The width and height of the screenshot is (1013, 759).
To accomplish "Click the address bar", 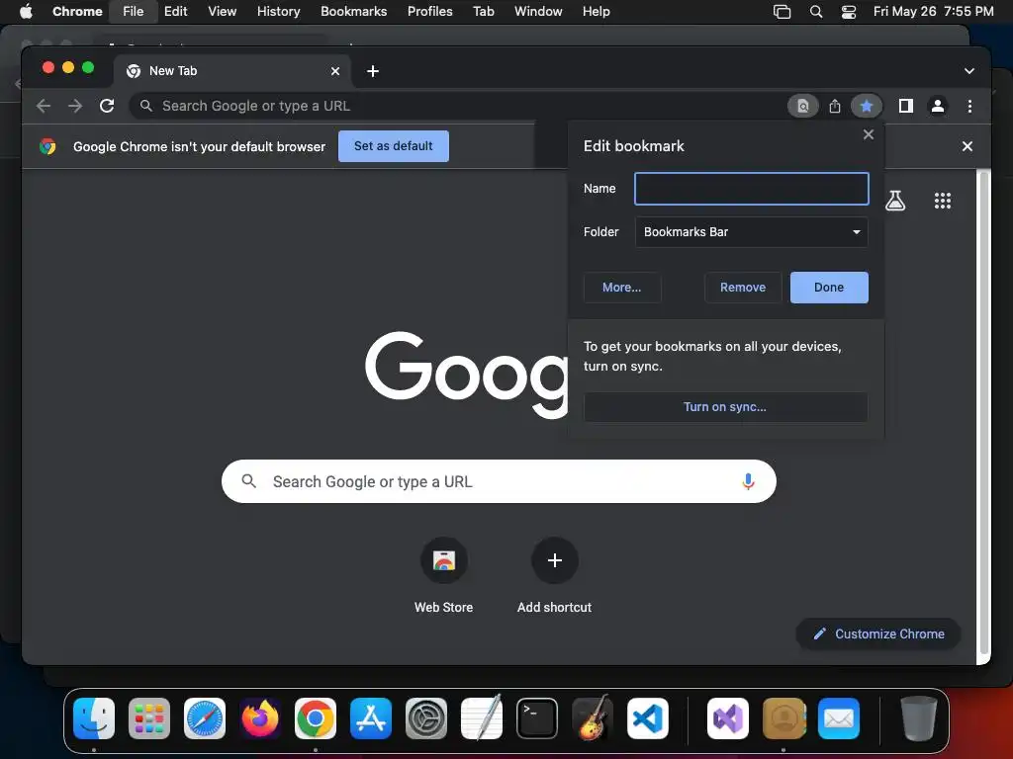I will [x=452, y=106].
